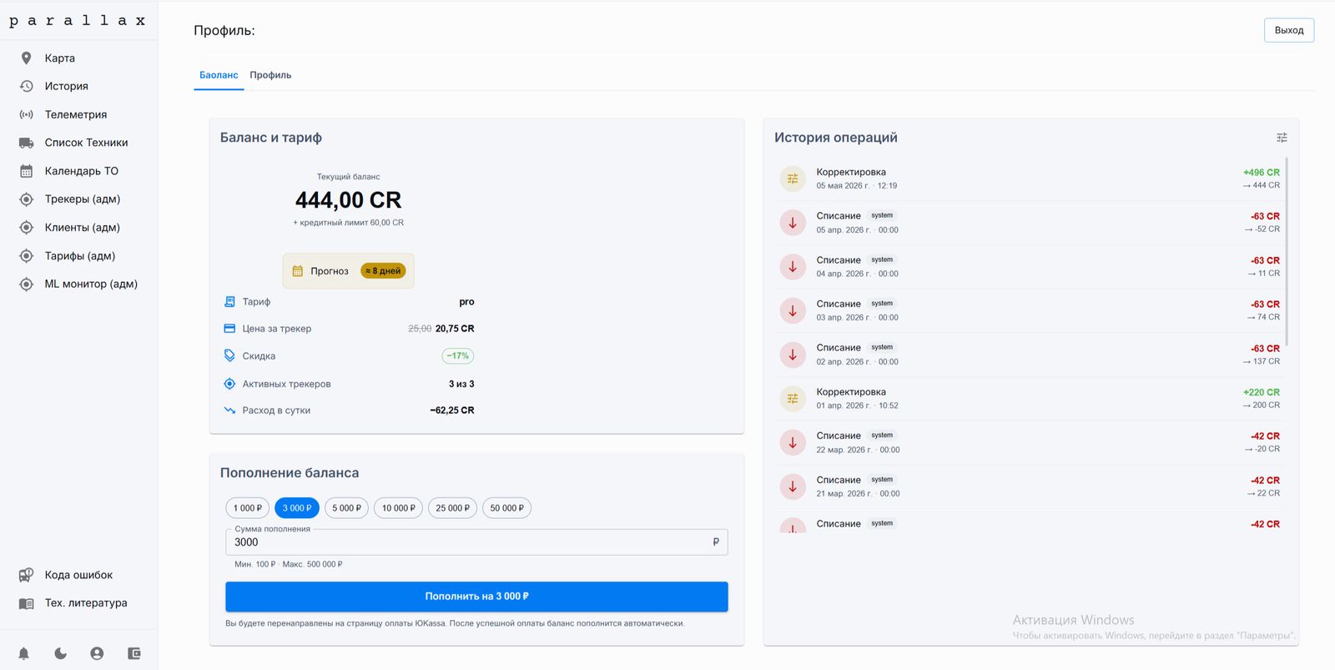Select the 25 000 ₽ amount chip
Viewport: 1335px width, 670px height.
point(453,508)
